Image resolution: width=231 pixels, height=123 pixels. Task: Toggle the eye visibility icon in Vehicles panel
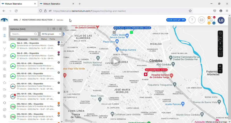54,29
